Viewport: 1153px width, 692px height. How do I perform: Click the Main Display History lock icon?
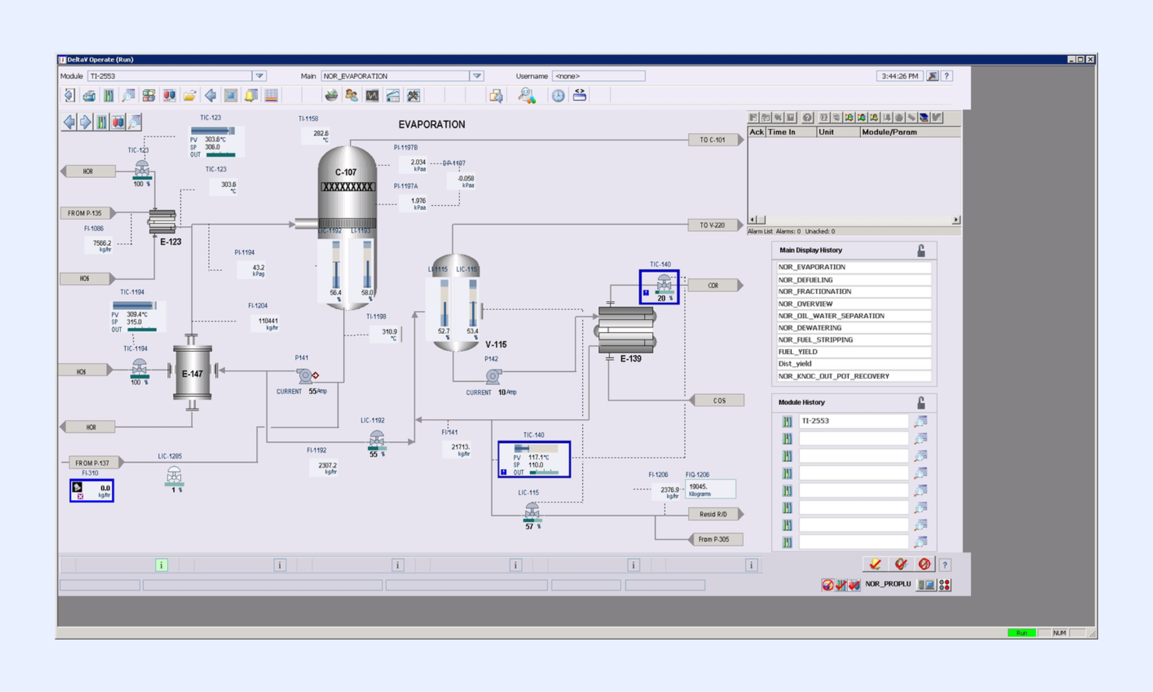click(x=921, y=250)
